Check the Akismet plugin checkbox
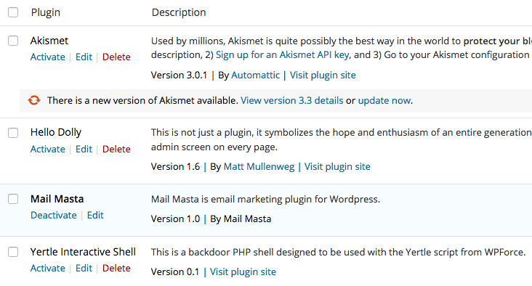532x286 pixels. 13,41
